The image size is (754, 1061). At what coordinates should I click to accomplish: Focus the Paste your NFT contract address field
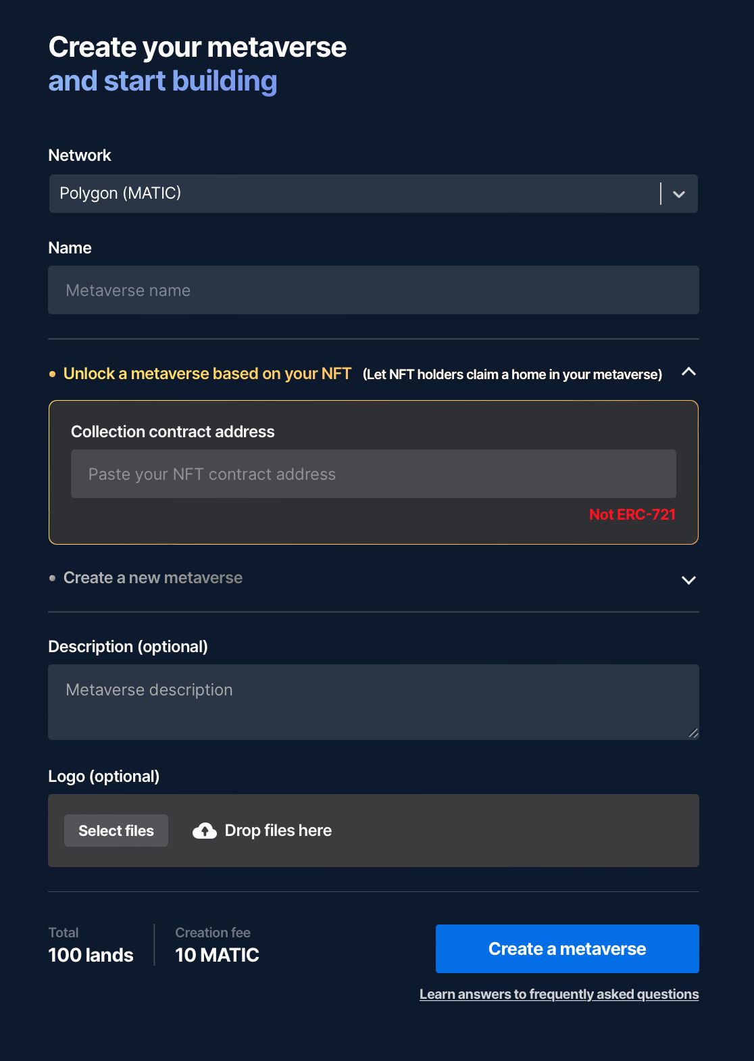pos(374,474)
